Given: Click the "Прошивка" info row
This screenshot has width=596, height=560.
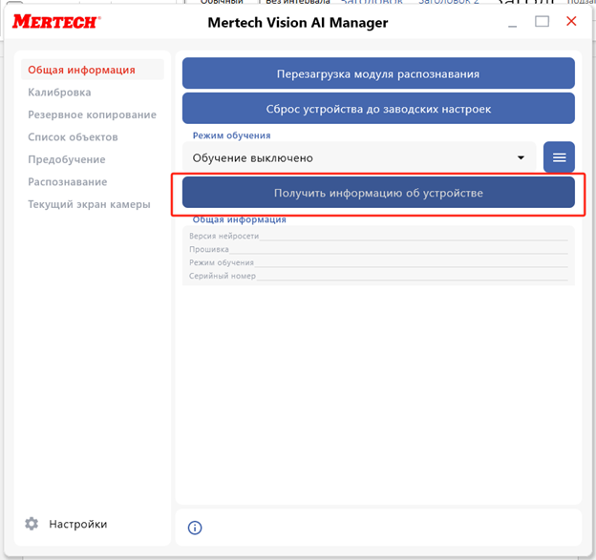Looking at the screenshot, I should click(x=378, y=249).
